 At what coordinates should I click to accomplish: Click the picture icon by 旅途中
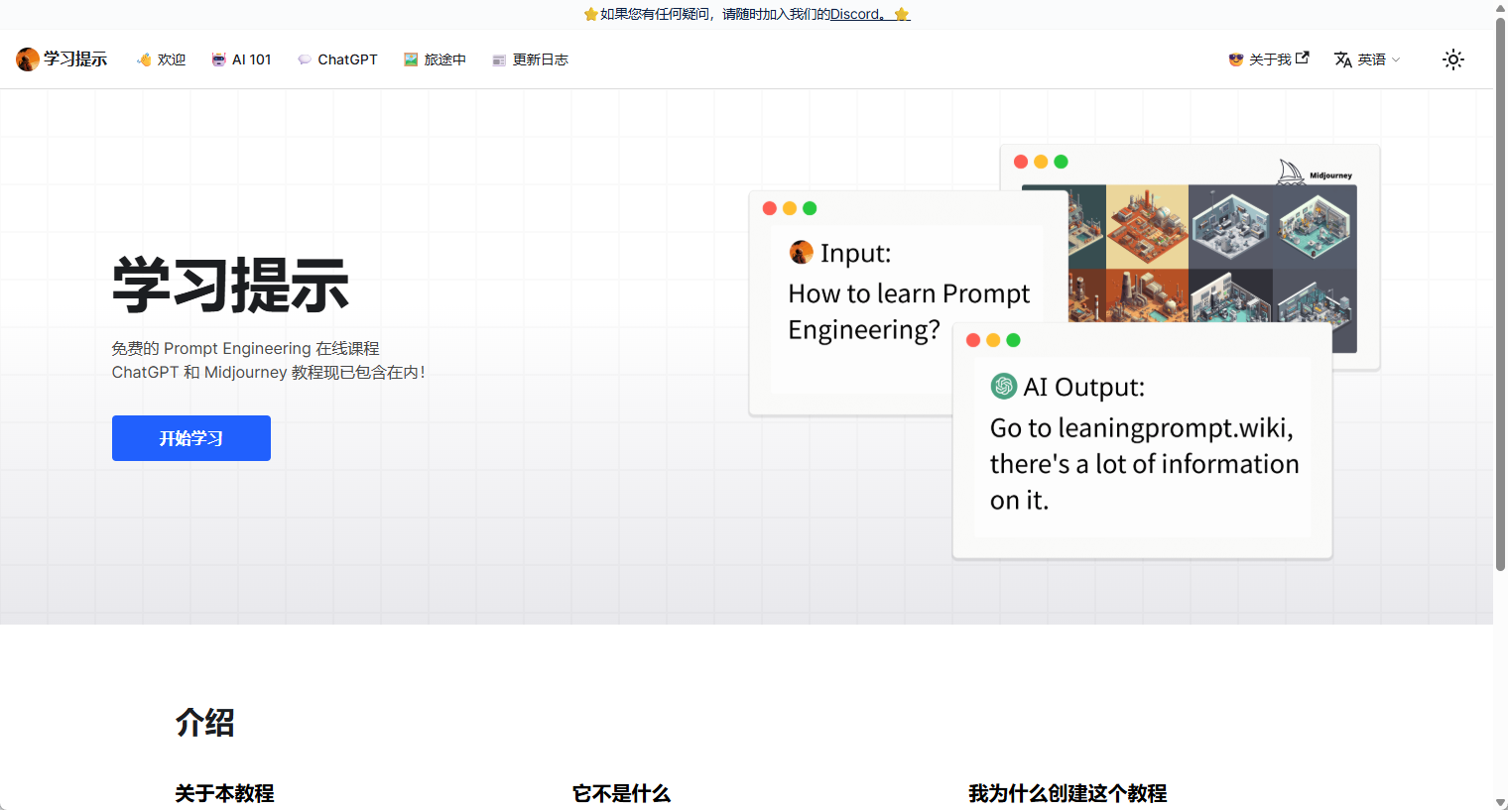coord(411,59)
